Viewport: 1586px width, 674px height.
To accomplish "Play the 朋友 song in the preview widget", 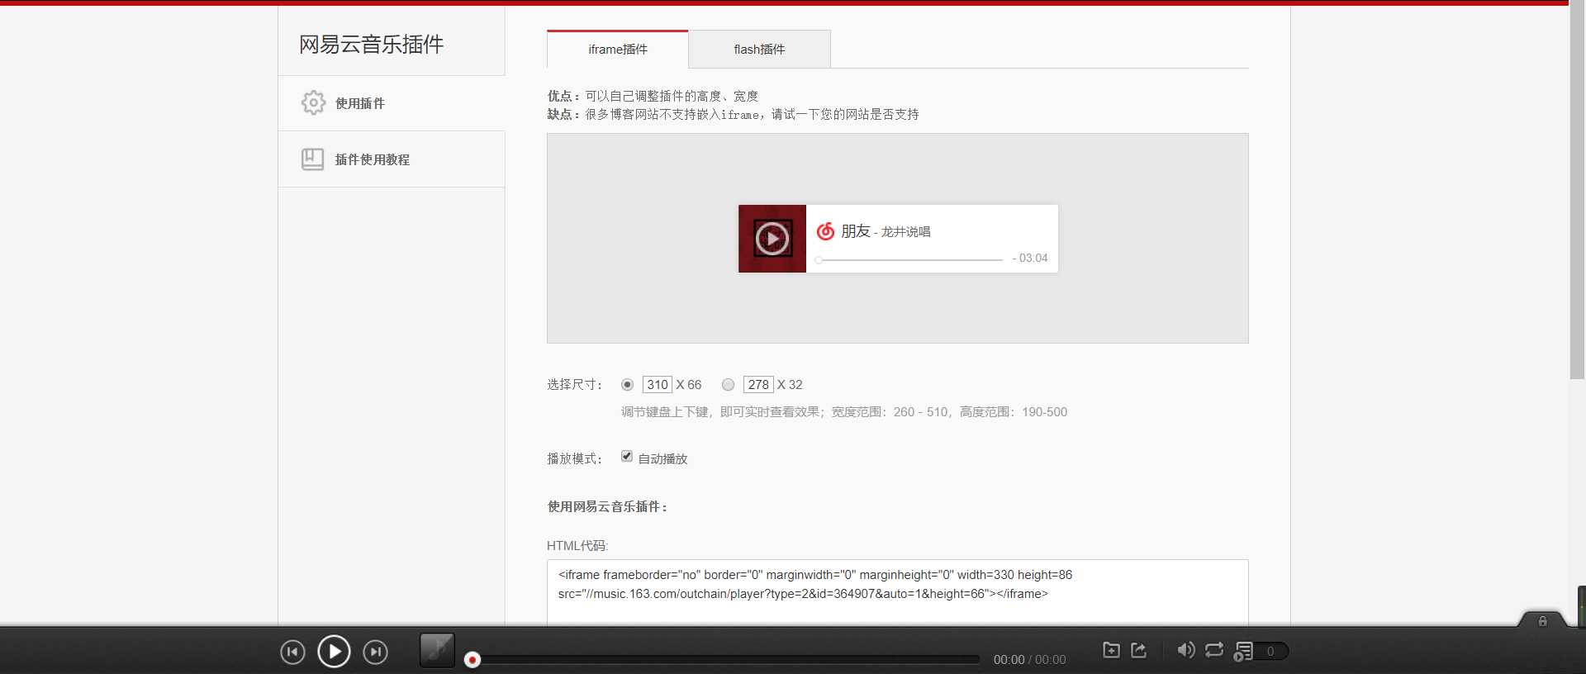I will pos(772,239).
